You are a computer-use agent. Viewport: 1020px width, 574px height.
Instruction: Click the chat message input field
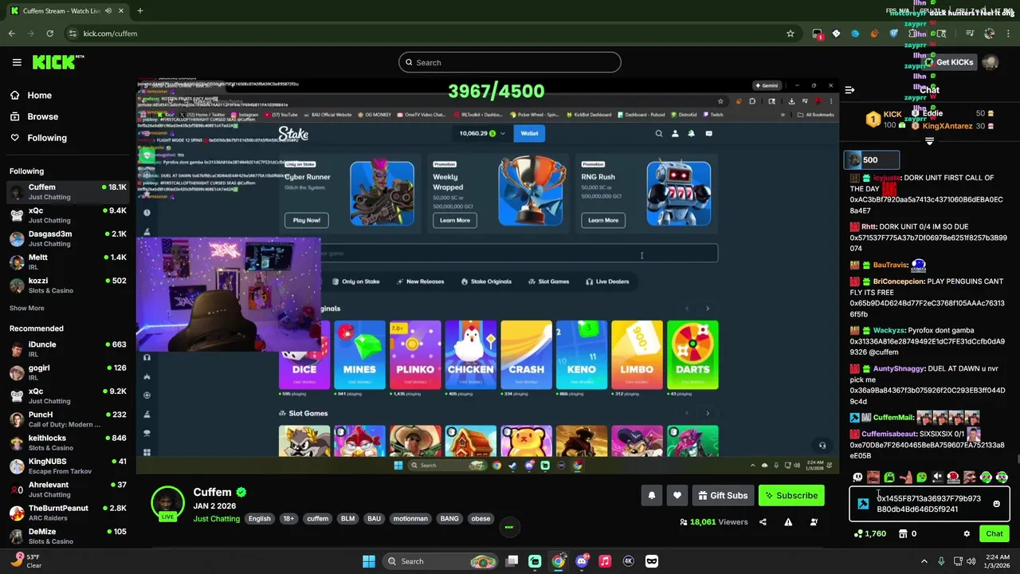(x=929, y=504)
